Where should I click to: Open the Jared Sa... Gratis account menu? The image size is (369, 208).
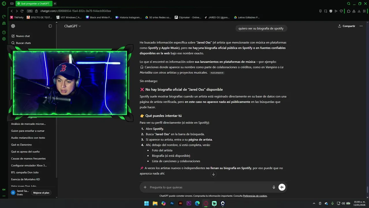[20, 193]
